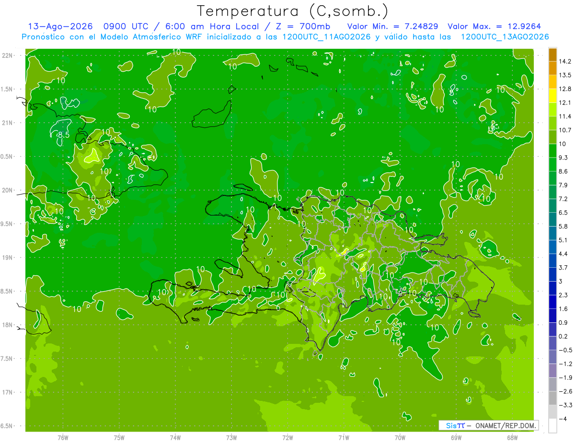Viewport: 575px width, 444px height.
Task: Click the "17N" latitude axis label
Action: [8, 392]
